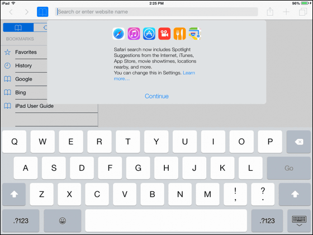313x235 pixels.
Task: Tap the forward navigation arrow
Action: pyautogui.click(x=27, y=12)
